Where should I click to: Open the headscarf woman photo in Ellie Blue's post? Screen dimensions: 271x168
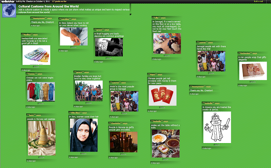point(84,135)
